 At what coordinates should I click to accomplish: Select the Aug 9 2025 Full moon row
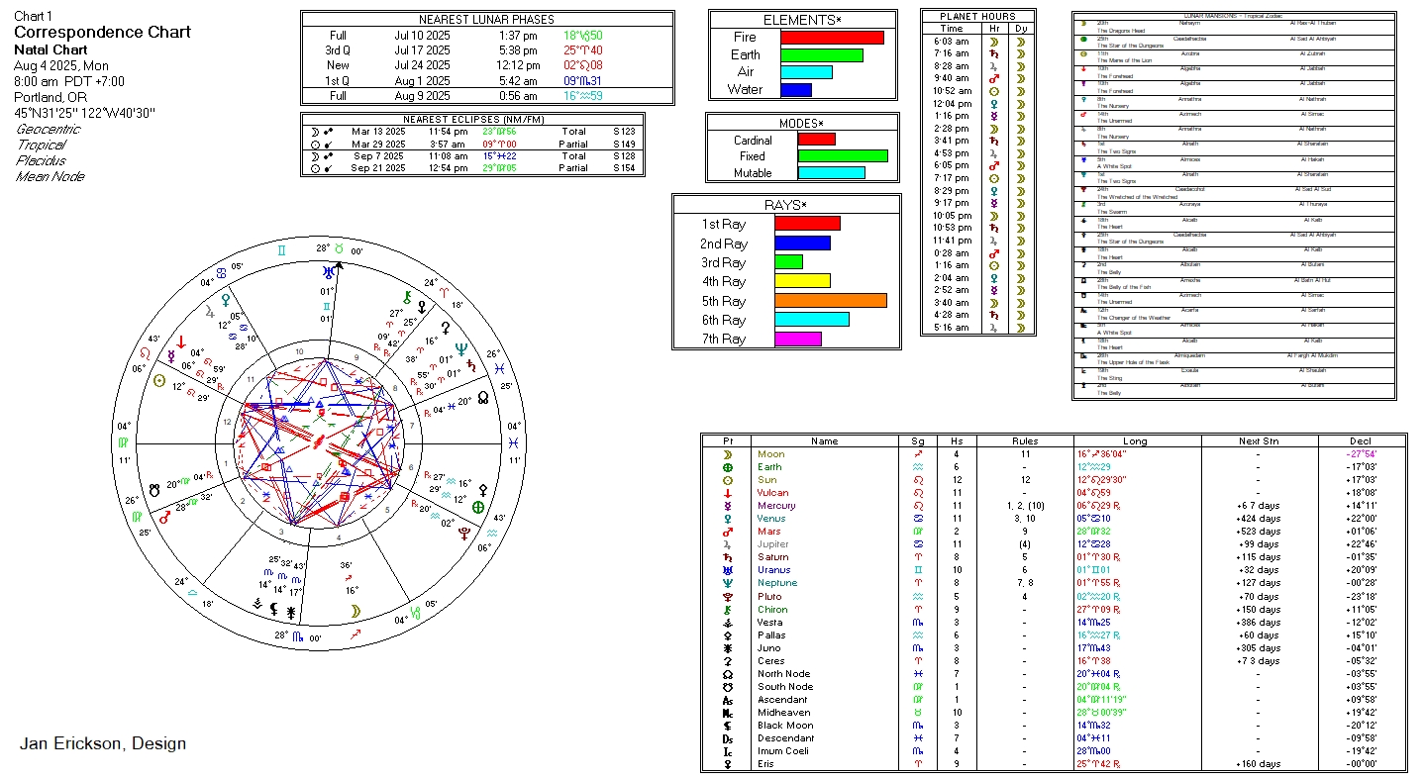(486, 96)
